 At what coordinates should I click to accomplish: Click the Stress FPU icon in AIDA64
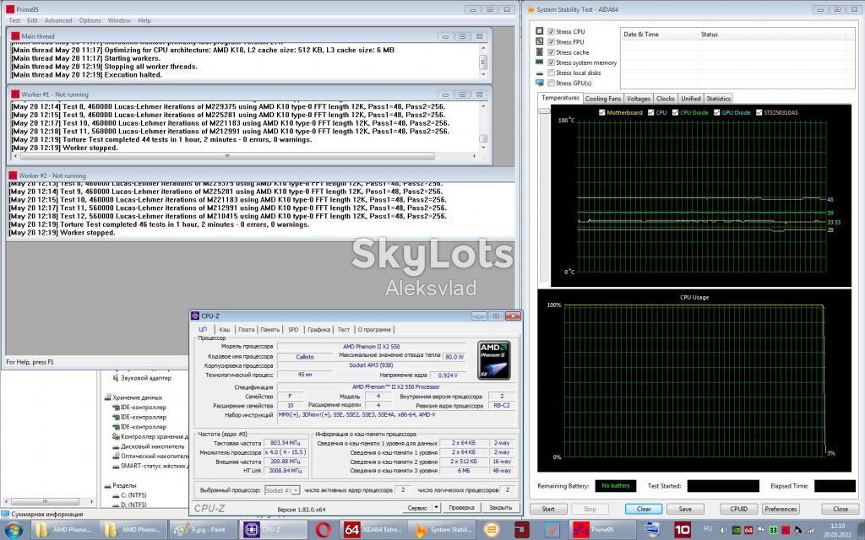point(540,41)
